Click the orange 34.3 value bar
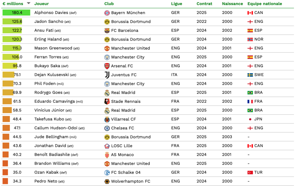 [x=5, y=181]
